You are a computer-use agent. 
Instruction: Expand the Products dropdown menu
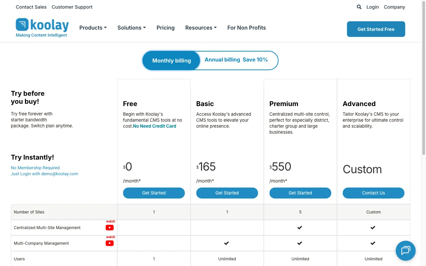tap(93, 28)
